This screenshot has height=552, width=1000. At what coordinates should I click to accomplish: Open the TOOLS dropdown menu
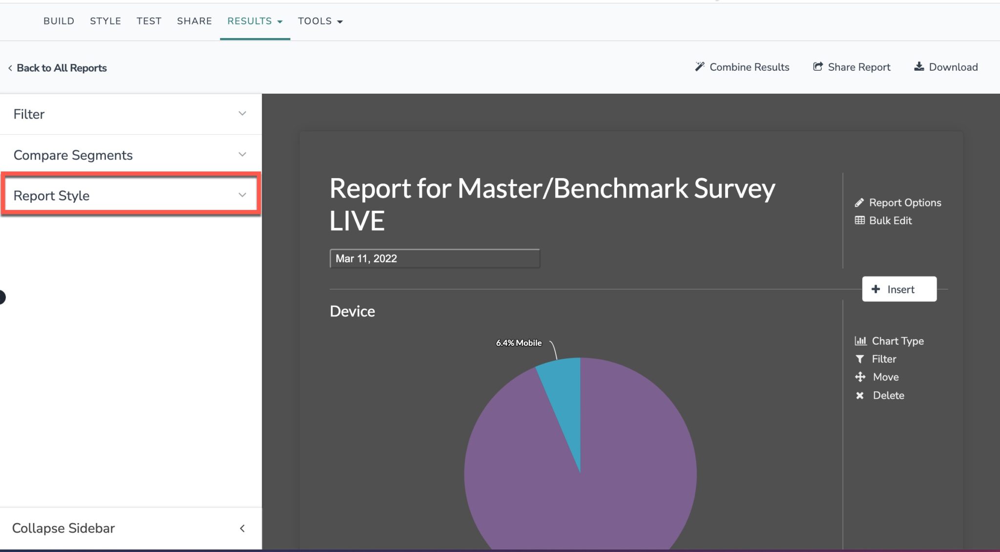coord(320,21)
